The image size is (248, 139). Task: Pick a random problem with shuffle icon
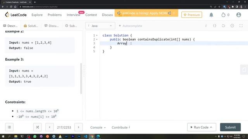38,127
